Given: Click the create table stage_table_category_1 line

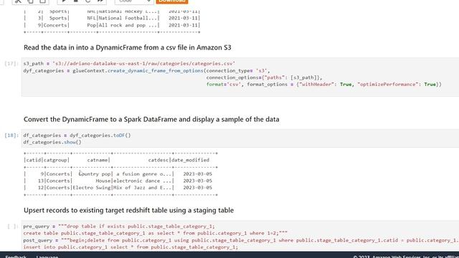Looking at the screenshot, I should point(155,233).
